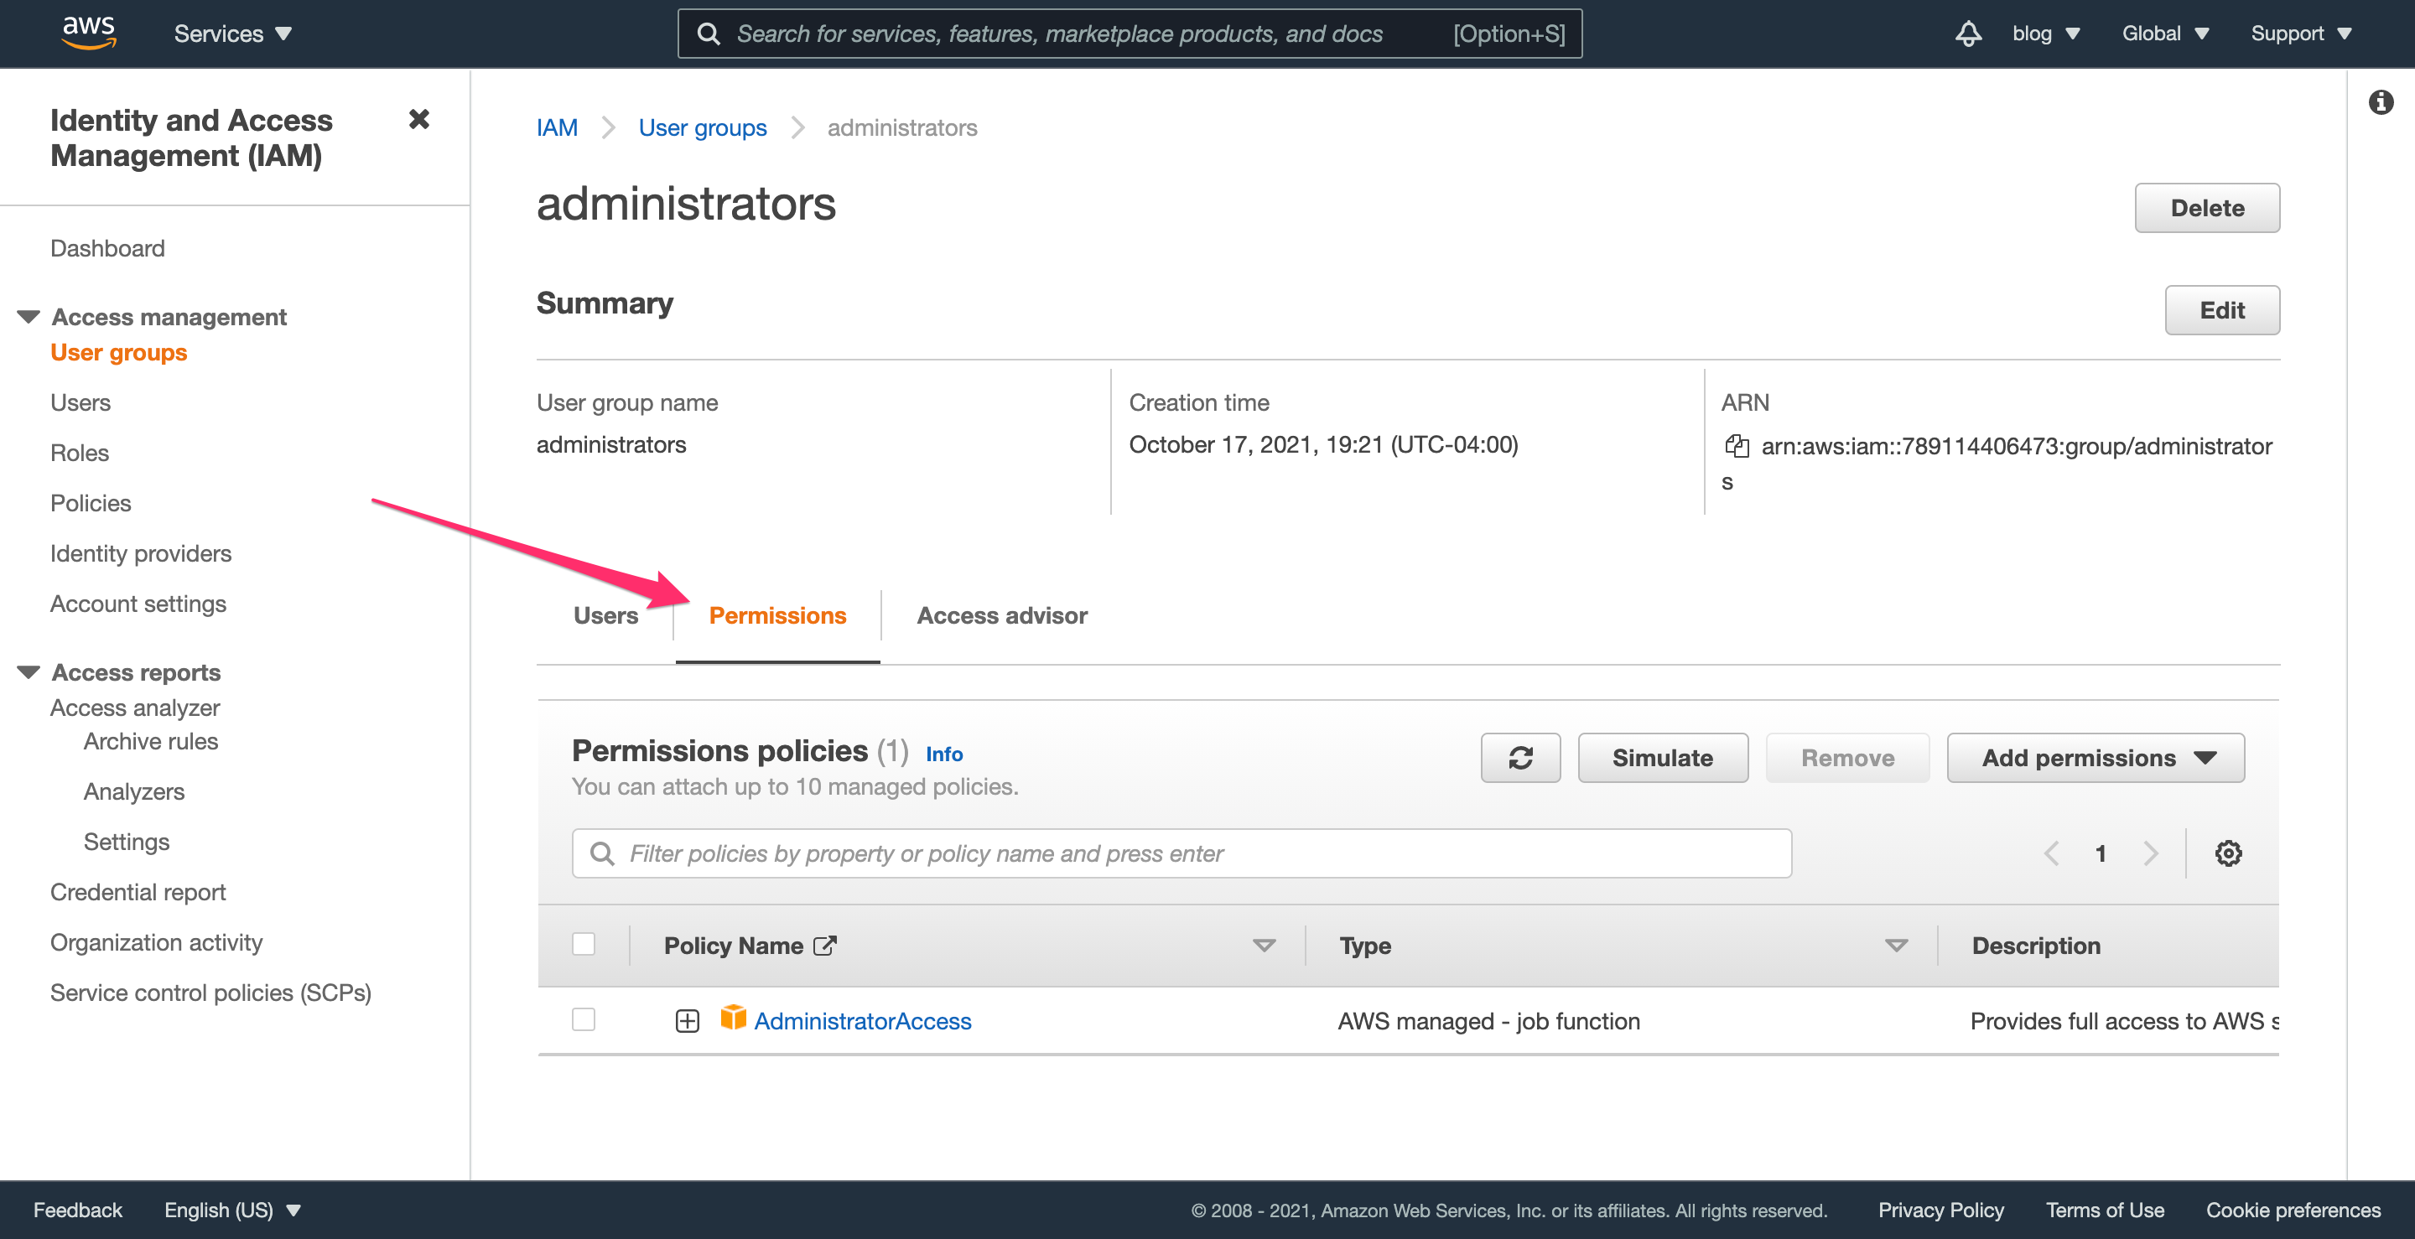Viewport: 2415px width, 1239px height.
Task: Check the AdministratorAccess row checkbox
Action: (583, 1019)
